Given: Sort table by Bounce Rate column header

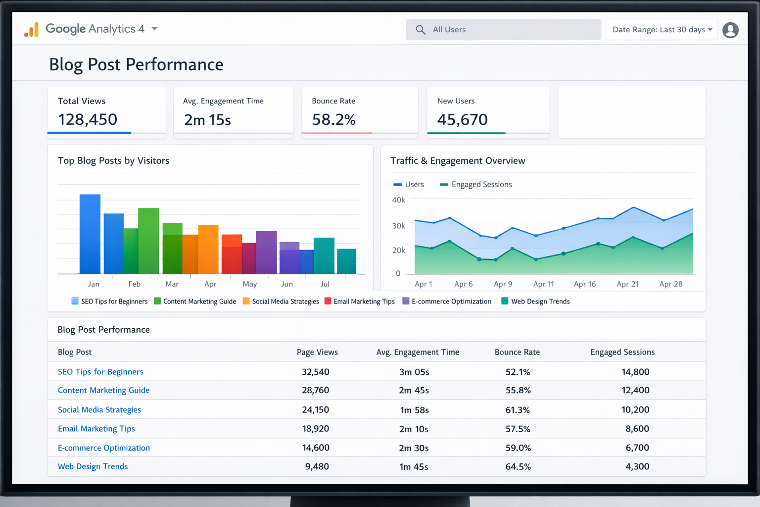Looking at the screenshot, I should (x=517, y=352).
